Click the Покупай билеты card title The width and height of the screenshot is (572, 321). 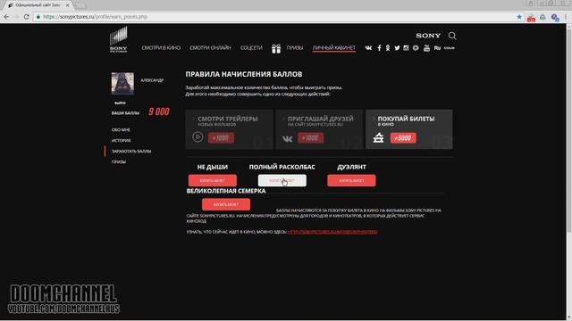[406, 119]
